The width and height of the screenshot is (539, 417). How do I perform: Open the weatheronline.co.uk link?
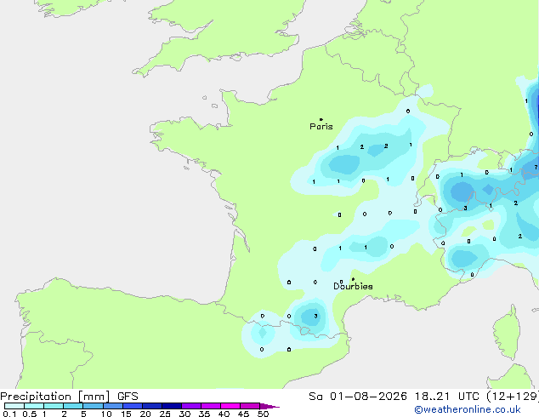click(x=468, y=409)
